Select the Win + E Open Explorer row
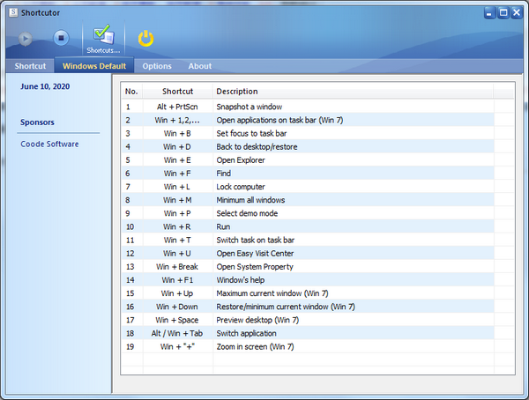The height and width of the screenshot is (400, 529). click(264, 160)
